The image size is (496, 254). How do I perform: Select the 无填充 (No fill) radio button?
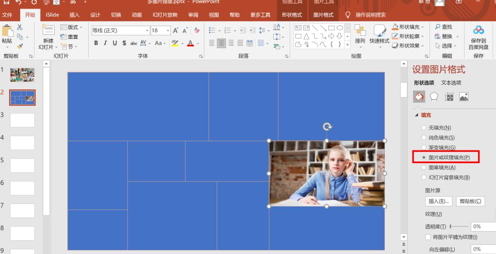(424, 128)
